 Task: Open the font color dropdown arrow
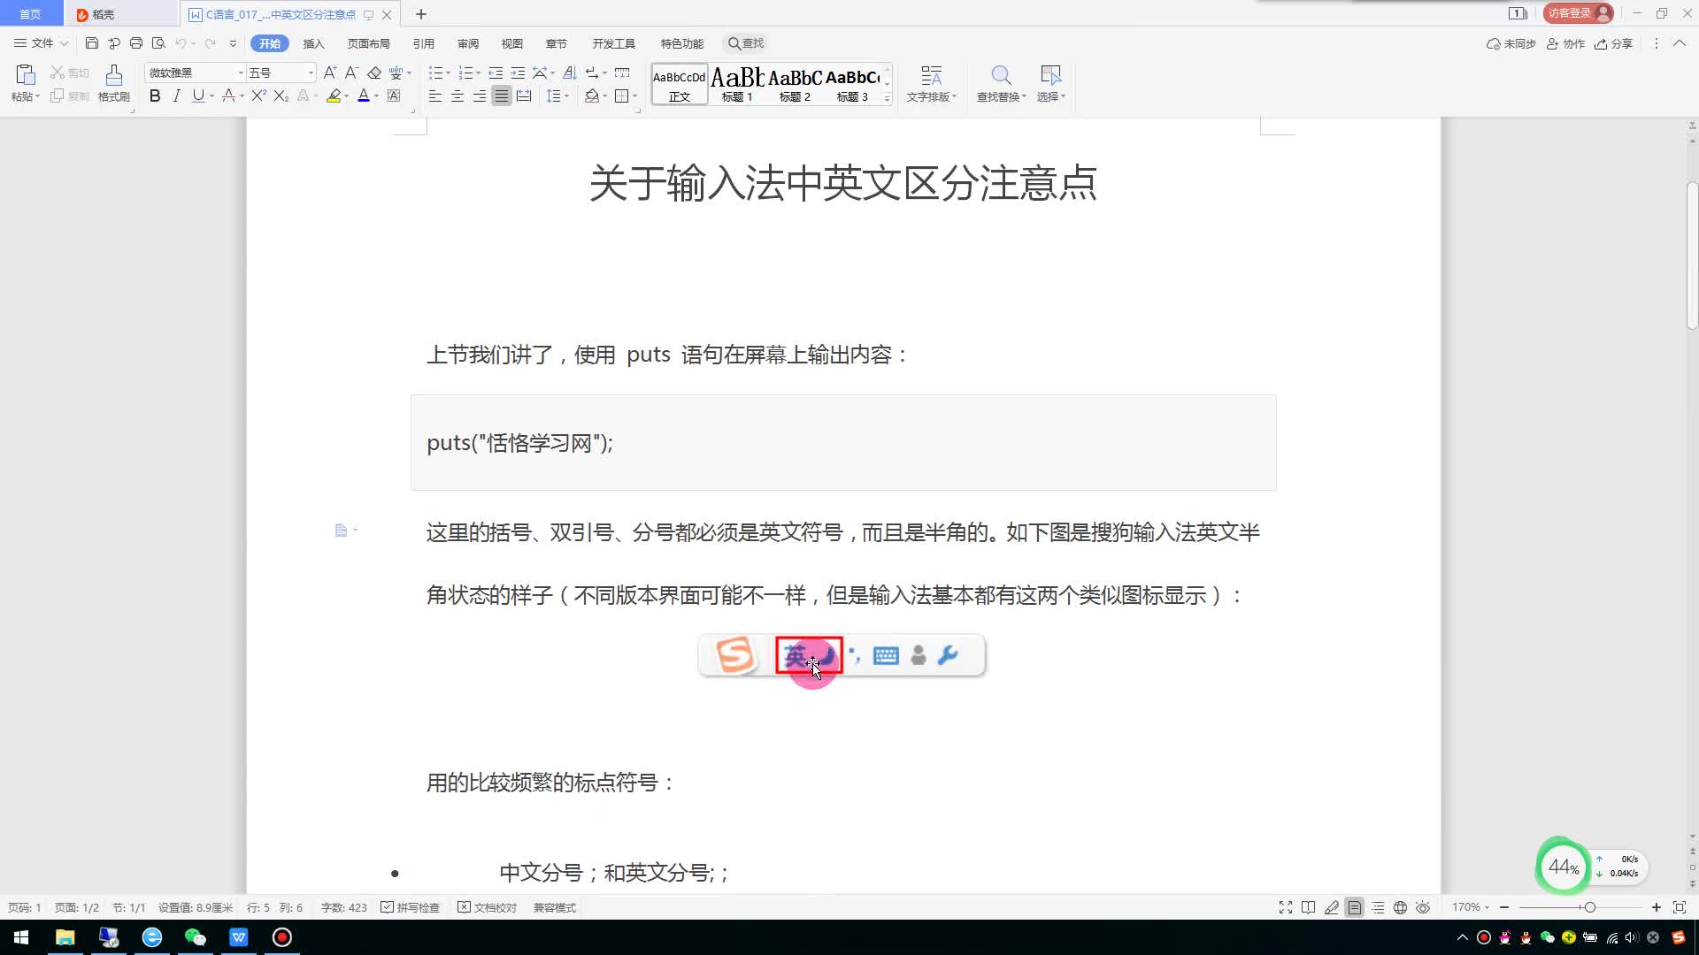point(375,96)
